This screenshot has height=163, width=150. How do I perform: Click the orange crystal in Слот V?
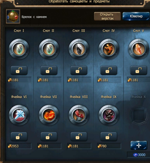[x=139, y=49]
